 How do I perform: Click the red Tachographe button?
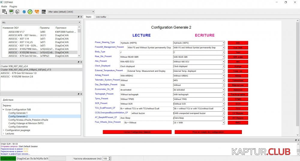[238, 95]
